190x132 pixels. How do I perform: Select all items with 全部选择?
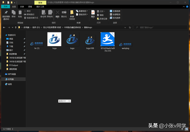pyautogui.click(x=115, y=11)
